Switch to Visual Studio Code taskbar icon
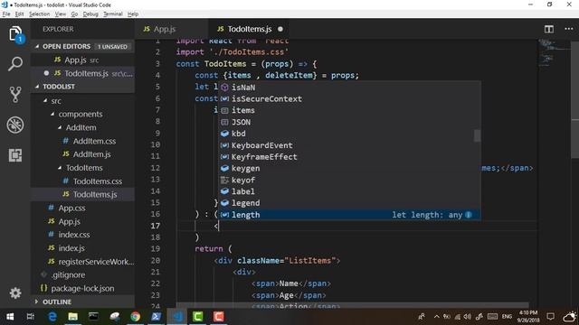This screenshot has width=579, height=325. [x=177, y=317]
